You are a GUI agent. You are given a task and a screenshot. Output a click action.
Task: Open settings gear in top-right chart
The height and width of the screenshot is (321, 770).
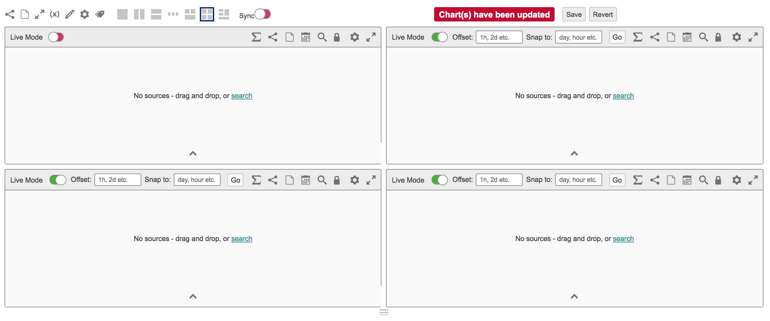point(737,37)
